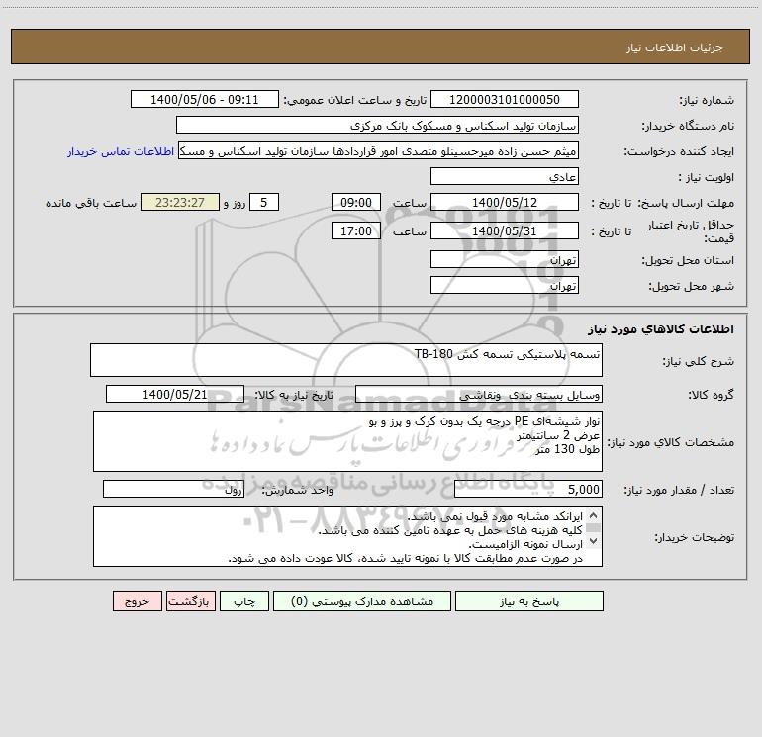Click label استان محل تحویل
762x737 pixels.
[x=688, y=260]
